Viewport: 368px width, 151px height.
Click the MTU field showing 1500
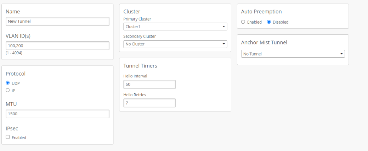[x=57, y=114]
